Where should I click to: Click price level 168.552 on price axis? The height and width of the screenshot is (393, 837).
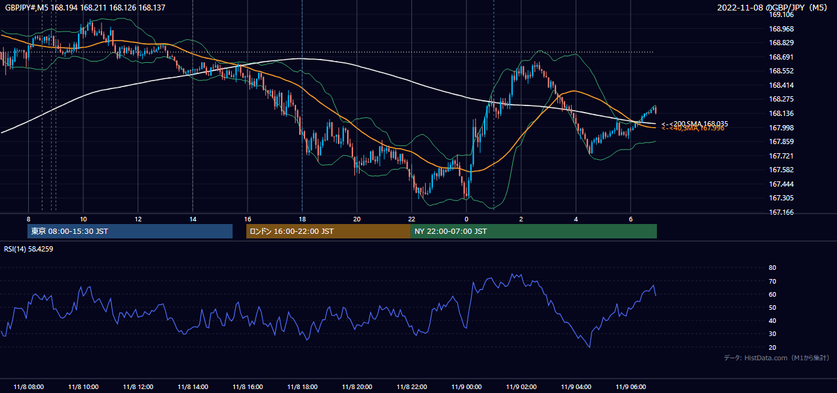pyautogui.click(x=781, y=71)
